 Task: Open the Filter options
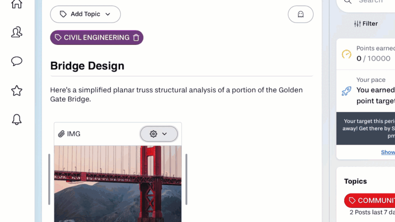(366, 24)
